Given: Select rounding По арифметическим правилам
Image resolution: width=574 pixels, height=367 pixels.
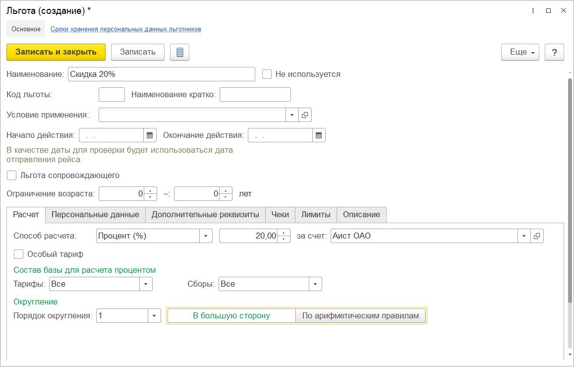Looking at the screenshot, I should tap(360, 316).
